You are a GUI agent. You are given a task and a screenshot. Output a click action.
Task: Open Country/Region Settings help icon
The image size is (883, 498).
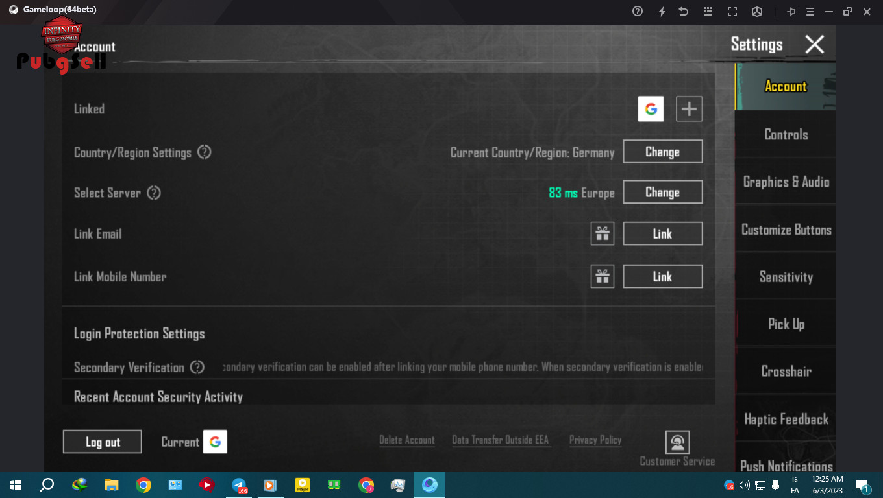tap(205, 152)
